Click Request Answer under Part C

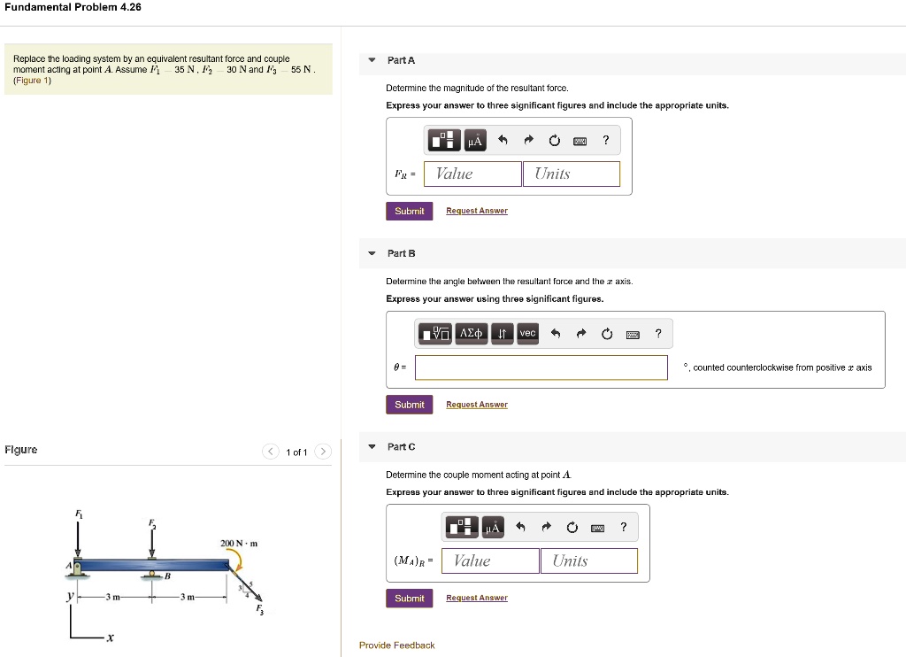click(476, 598)
